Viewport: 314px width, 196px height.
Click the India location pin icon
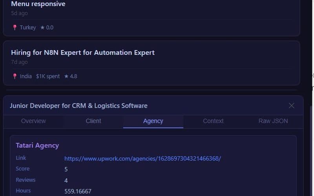[15, 76]
